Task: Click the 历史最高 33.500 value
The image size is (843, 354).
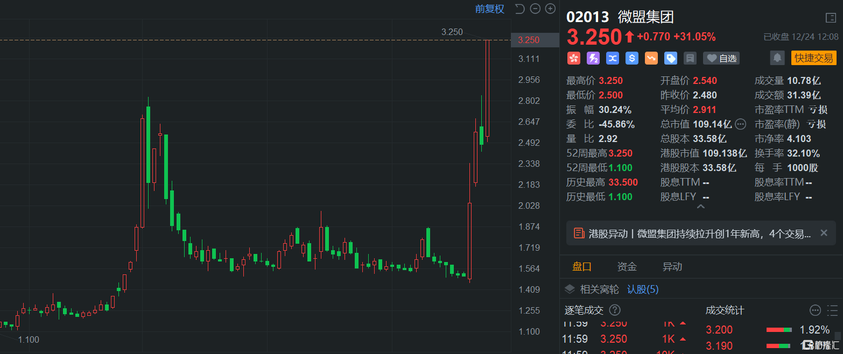Action: point(623,182)
